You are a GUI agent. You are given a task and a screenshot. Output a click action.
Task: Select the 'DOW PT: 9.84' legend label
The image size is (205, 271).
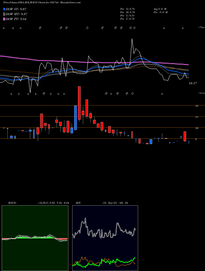(x=16, y=19)
